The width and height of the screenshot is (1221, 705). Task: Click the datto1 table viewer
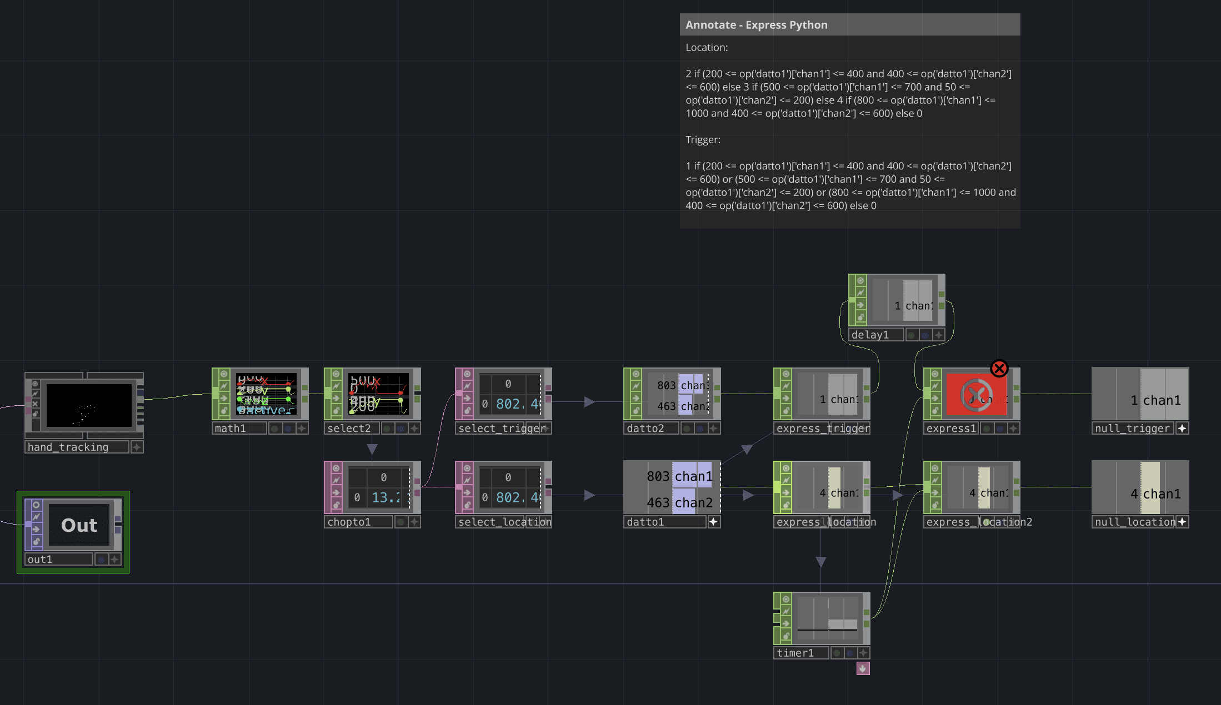click(x=672, y=487)
